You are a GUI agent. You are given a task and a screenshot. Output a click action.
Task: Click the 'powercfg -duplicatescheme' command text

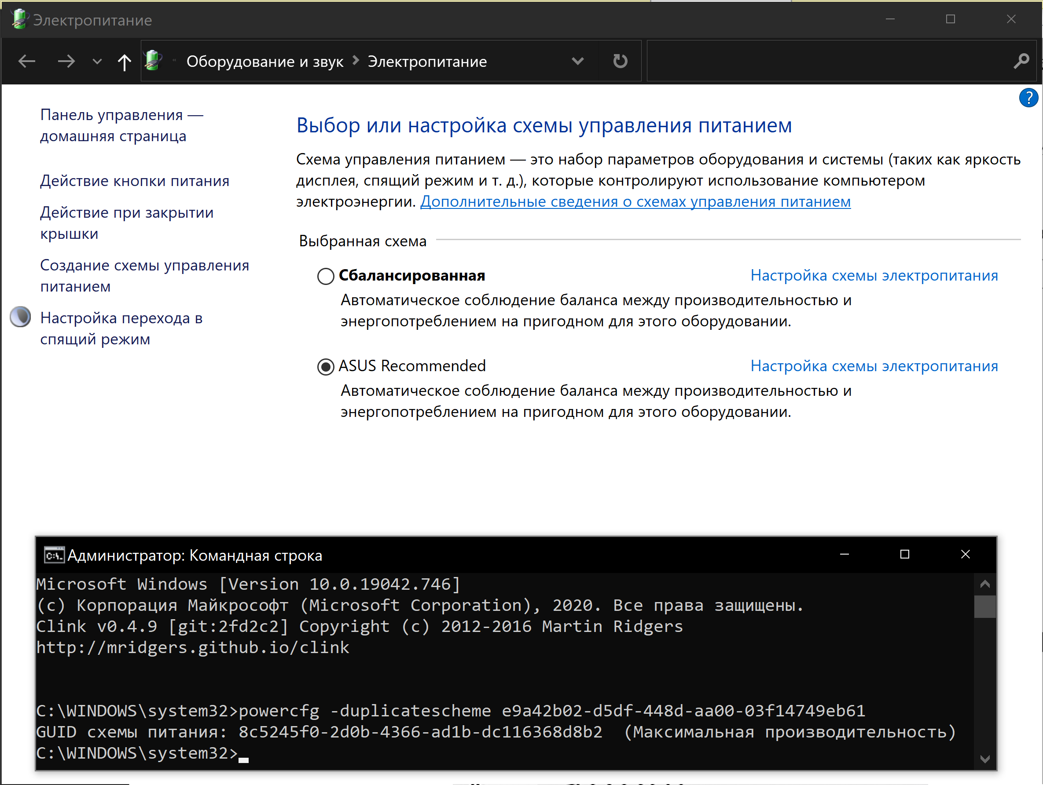coord(365,711)
